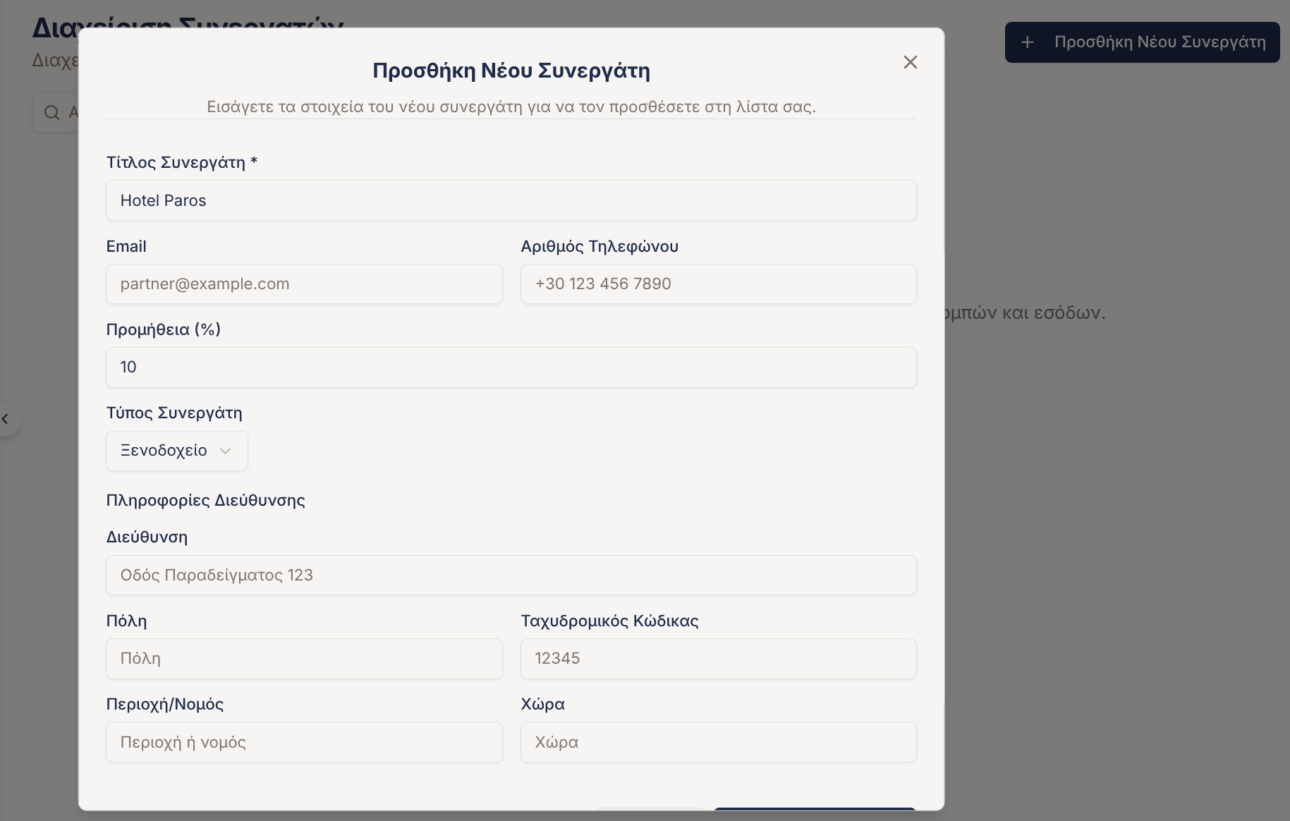Focus the Πόλη city input box
Image resolution: width=1290 pixels, height=821 pixels.
304,659
